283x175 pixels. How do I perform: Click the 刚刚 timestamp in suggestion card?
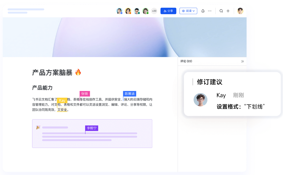click(x=238, y=95)
